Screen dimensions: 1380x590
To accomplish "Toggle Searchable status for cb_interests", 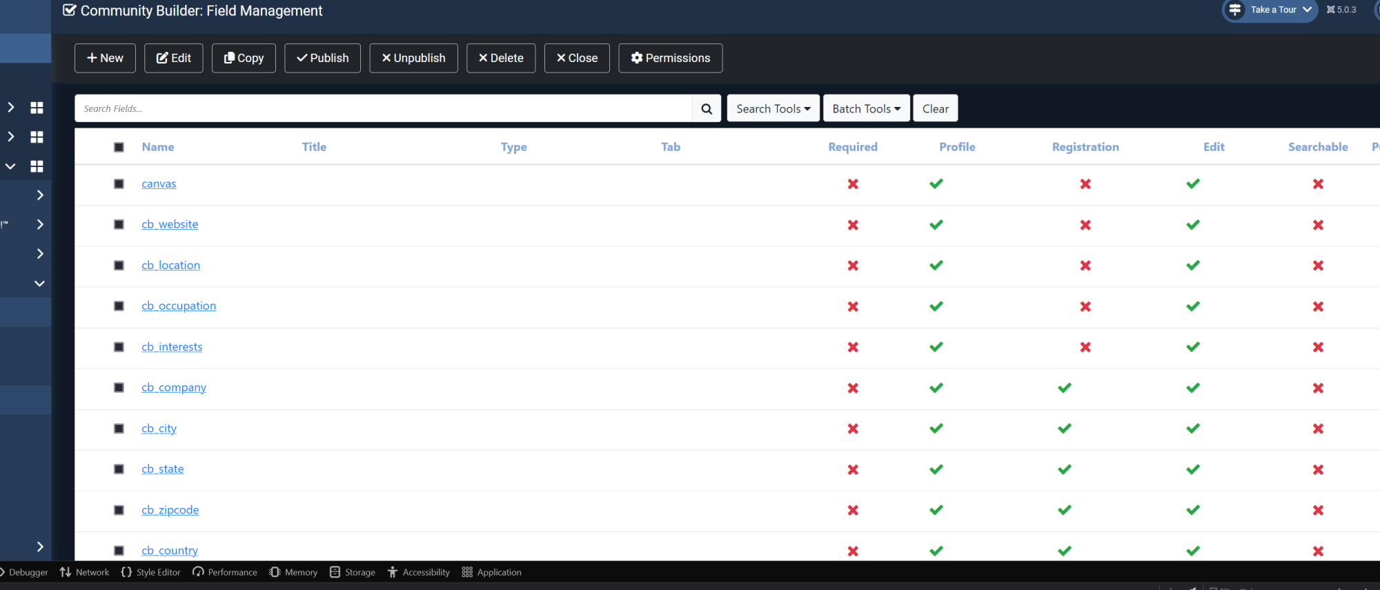I will 1318,347.
